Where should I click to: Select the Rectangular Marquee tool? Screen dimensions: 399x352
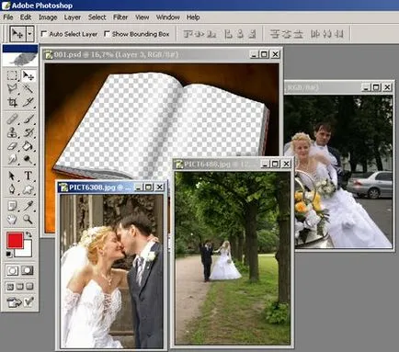point(12,75)
